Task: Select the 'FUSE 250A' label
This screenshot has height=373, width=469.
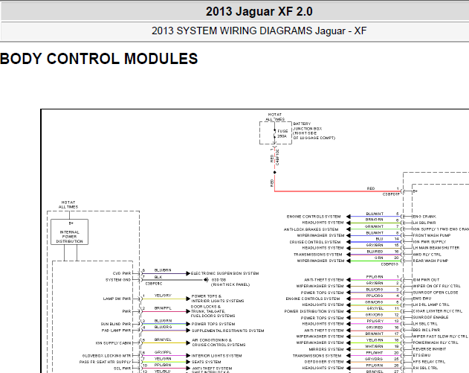Action: (282, 133)
